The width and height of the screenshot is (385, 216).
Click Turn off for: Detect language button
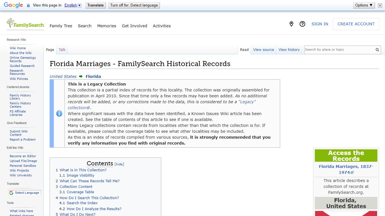pyautogui.click(x=134, y=5)
